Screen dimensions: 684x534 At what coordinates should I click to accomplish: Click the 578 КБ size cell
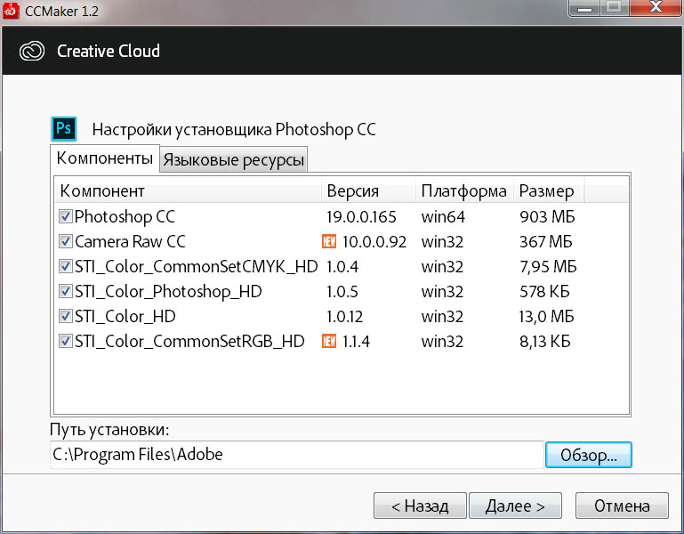coord(544,291)
